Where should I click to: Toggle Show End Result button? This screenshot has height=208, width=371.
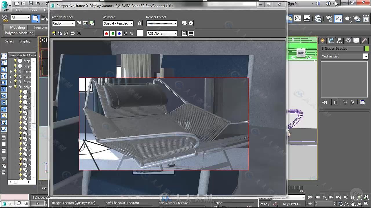pos(335,102)
